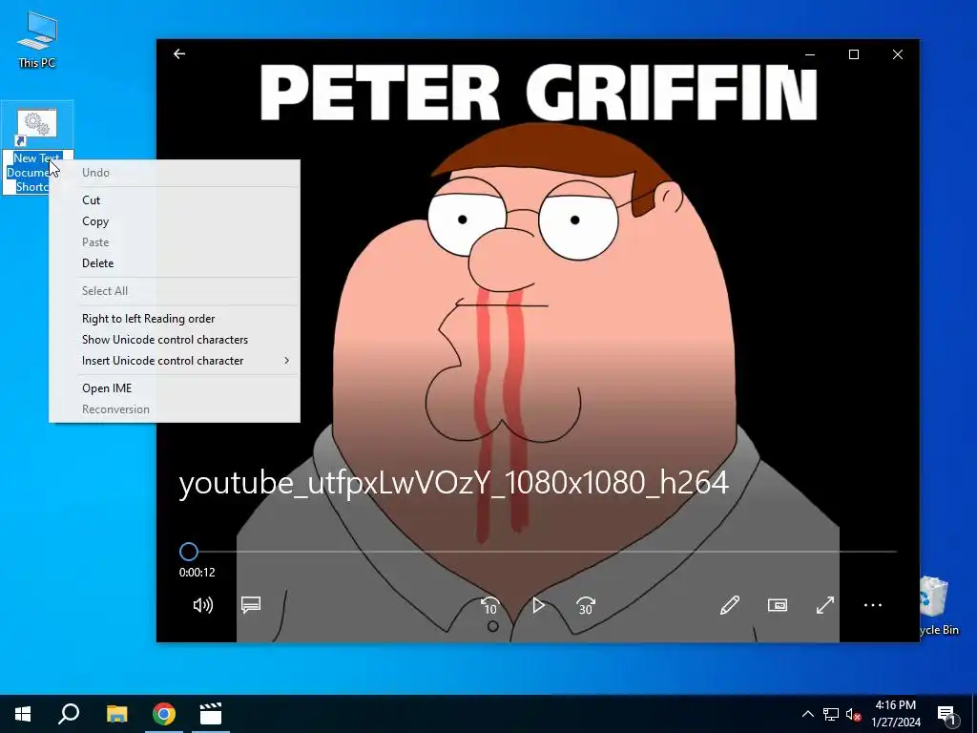
Task: Click the 0:00:12 elapsed time label
Action: point(197,573)
